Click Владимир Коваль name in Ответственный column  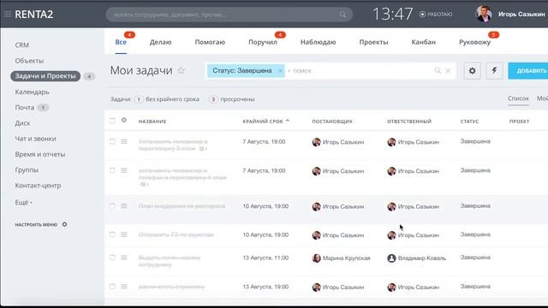point(422,258)
